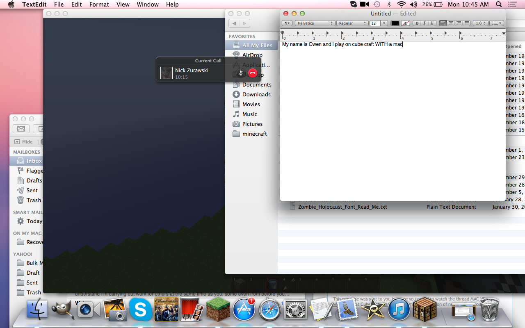Open the text background color swatch
Image resolution: width=525 pixels, height=328 pixels.
405,23
